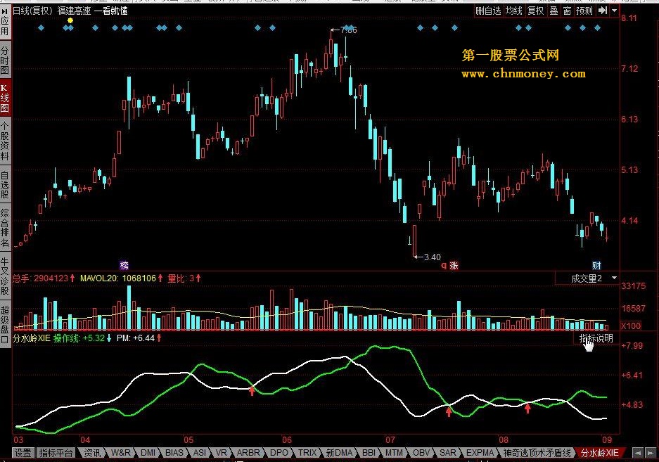Open the 指标平台 button
Image resolution: width=659 pixels, height=462 pixels.
click(56, 453)
